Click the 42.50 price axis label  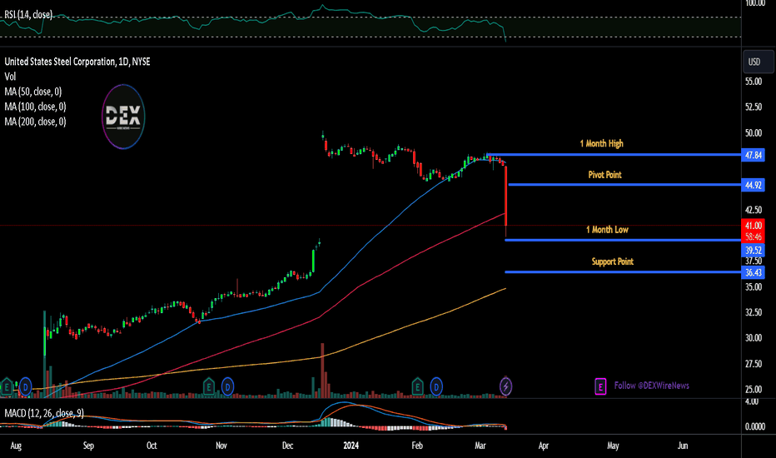[754, 210]
